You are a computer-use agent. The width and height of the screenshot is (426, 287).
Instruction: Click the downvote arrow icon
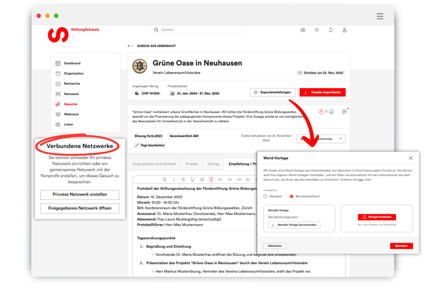click(x=332, y=112)
